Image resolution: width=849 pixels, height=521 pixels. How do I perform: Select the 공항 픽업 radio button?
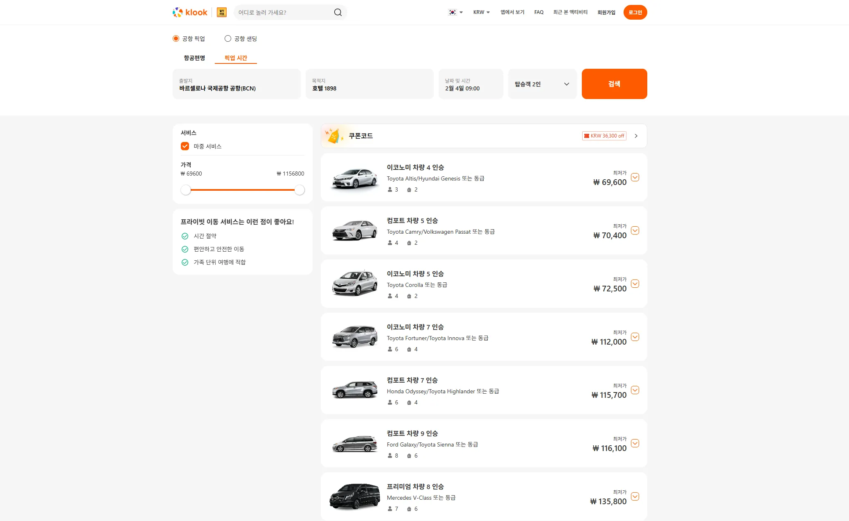coord(176,38)
